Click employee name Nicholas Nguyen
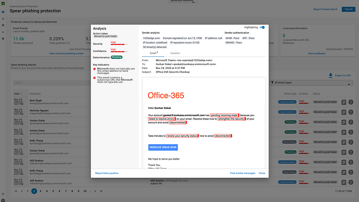Viewport: 359px width, 202px height. click(39, 110)
